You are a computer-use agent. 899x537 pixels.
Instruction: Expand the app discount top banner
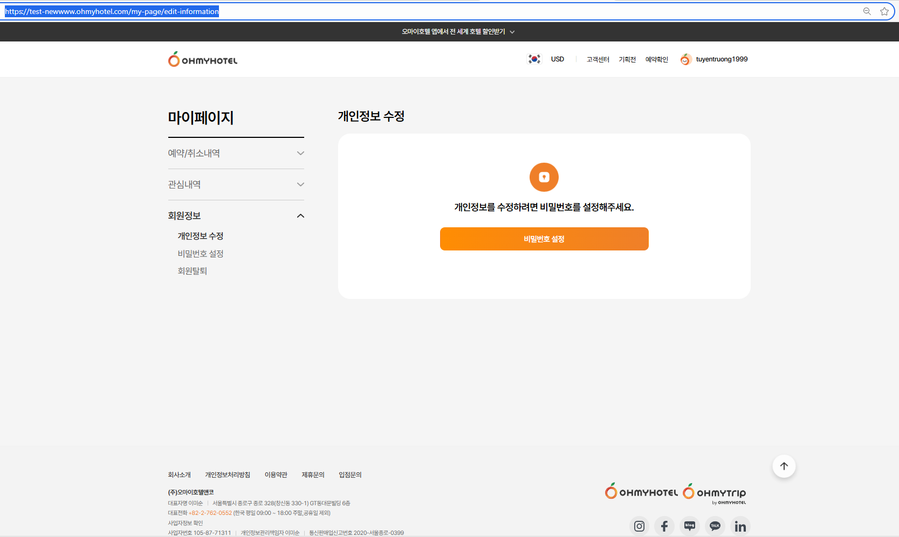point(458,32)
